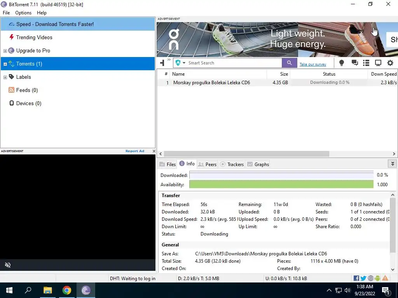This screenshot has width=398, height=298.
Task: Close the left advertisement panel
Action: point(154,151)
